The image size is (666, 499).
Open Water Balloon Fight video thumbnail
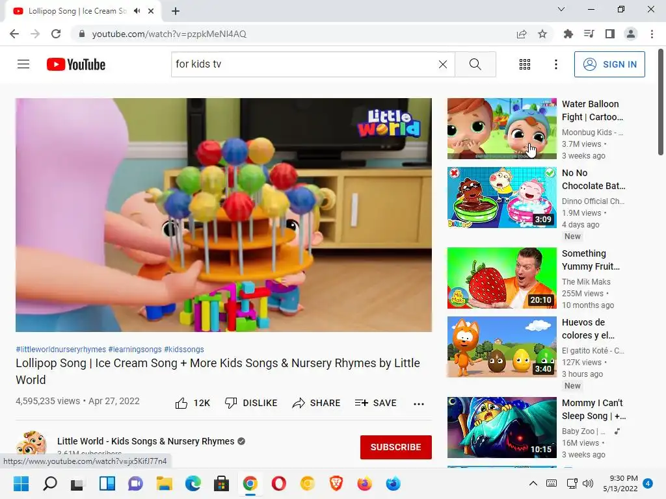click(501, 129)
